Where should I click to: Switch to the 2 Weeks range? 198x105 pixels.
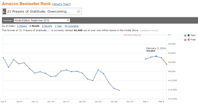[22, 26]
